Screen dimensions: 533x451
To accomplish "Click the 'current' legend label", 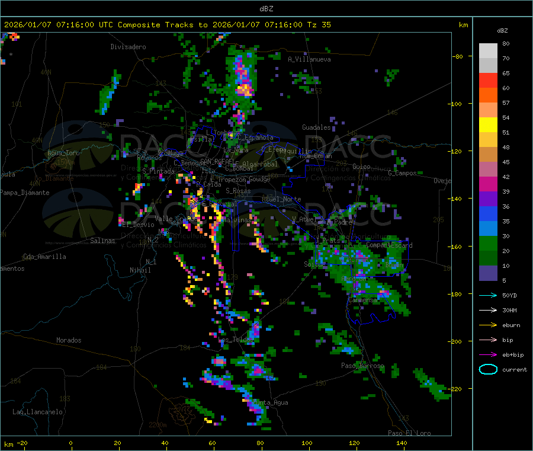I will coord(514,369).
